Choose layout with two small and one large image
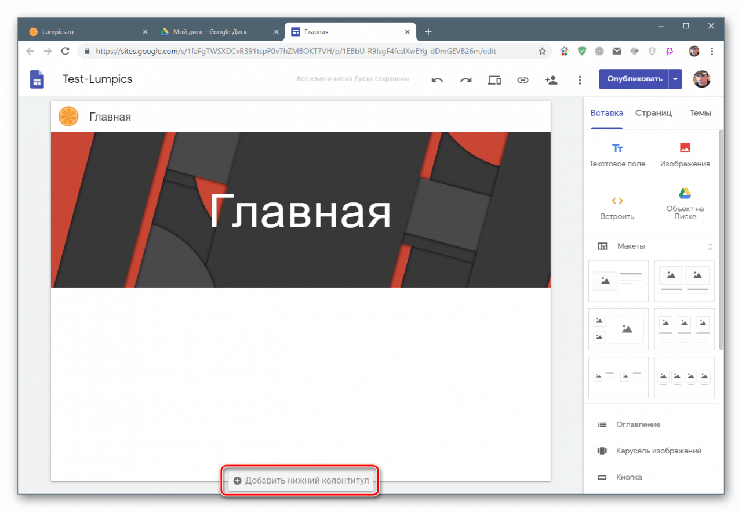This screenshot has width=742, height=512. [619, 329]
